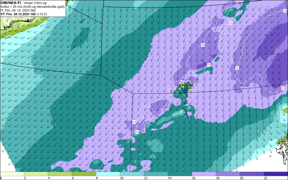288x180 pixels.
Task: Click the legend value "14"
Action: click(x=170, y=178)
